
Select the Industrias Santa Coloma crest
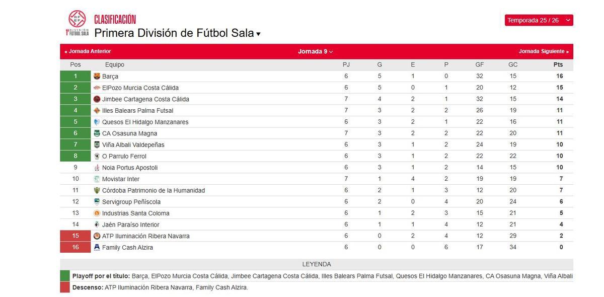[x=97, y=213]
